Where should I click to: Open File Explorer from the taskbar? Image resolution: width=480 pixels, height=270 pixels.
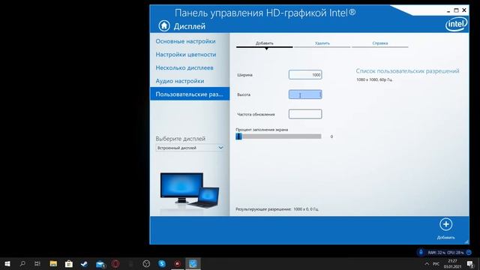[53, 263]
